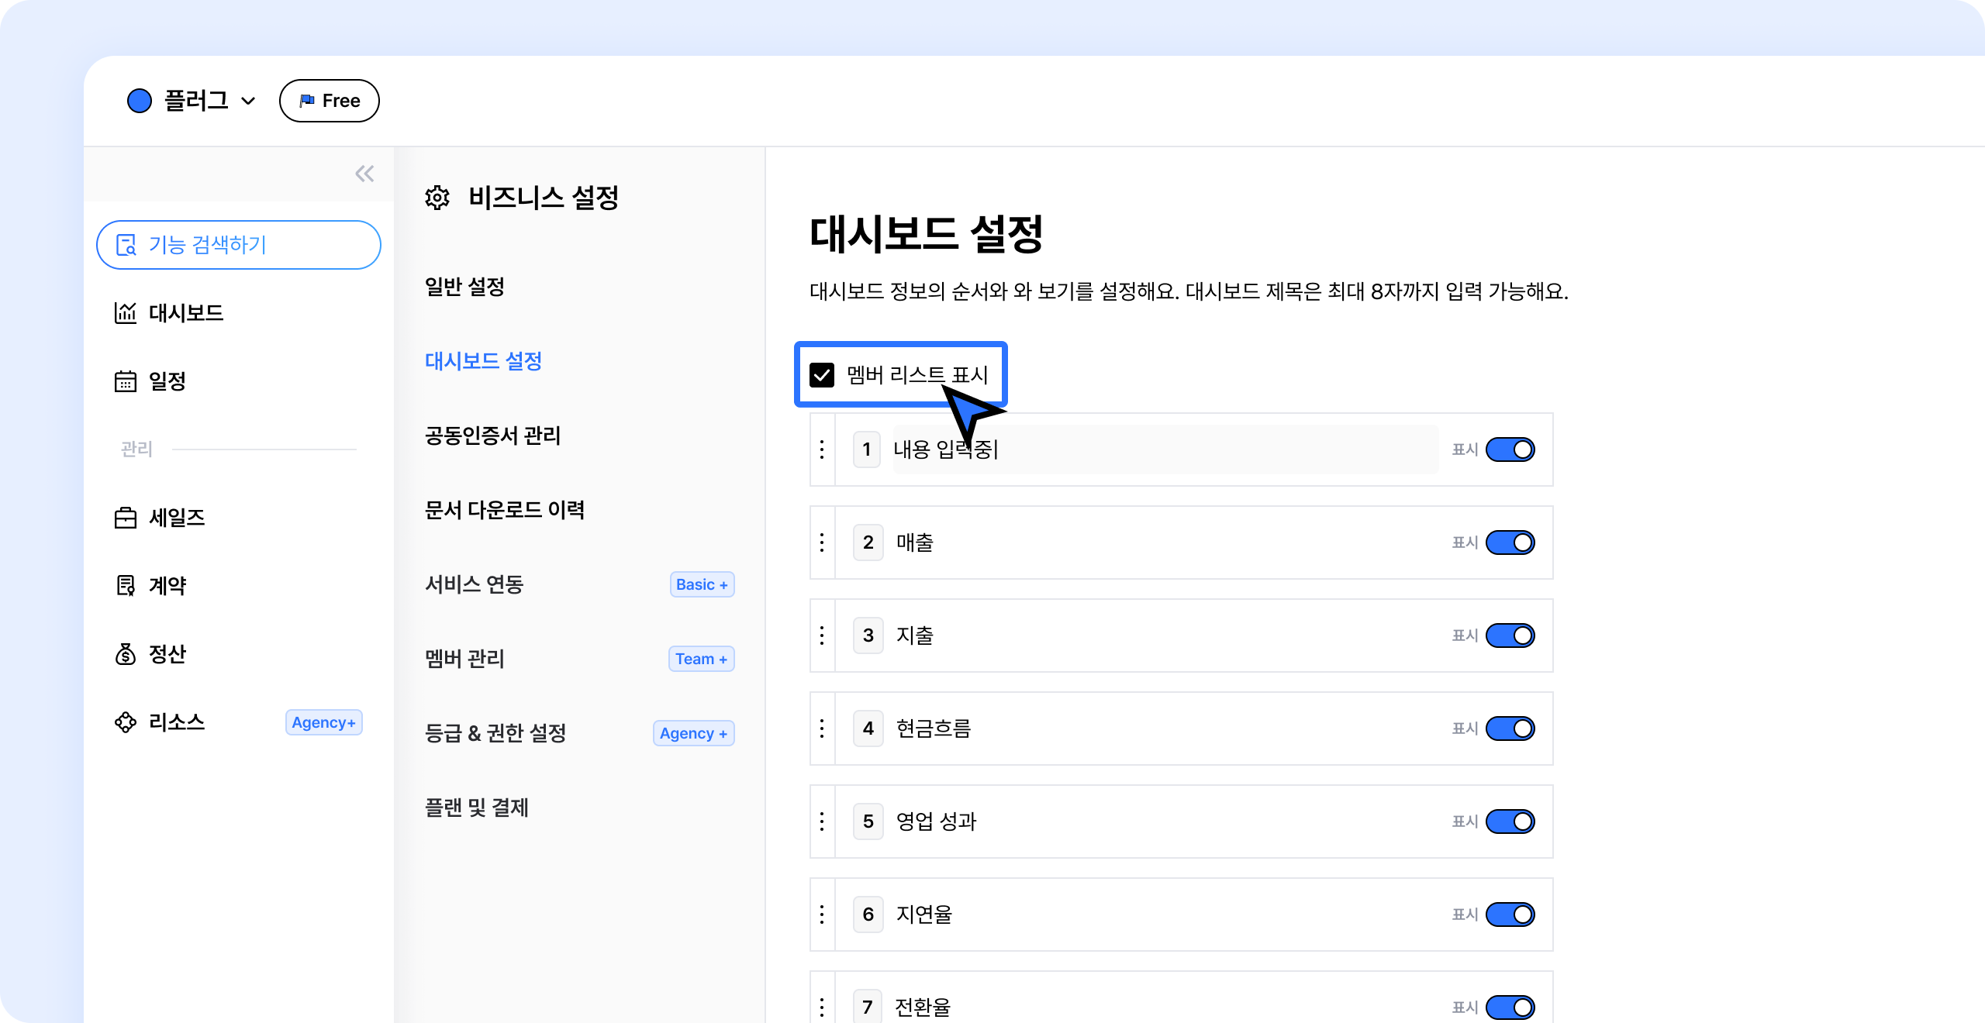Click the gear icon beside 비즈니스 설정
Viewport: 1985px width, 1023px height.
pyautogui.click(x=437, y=198)
